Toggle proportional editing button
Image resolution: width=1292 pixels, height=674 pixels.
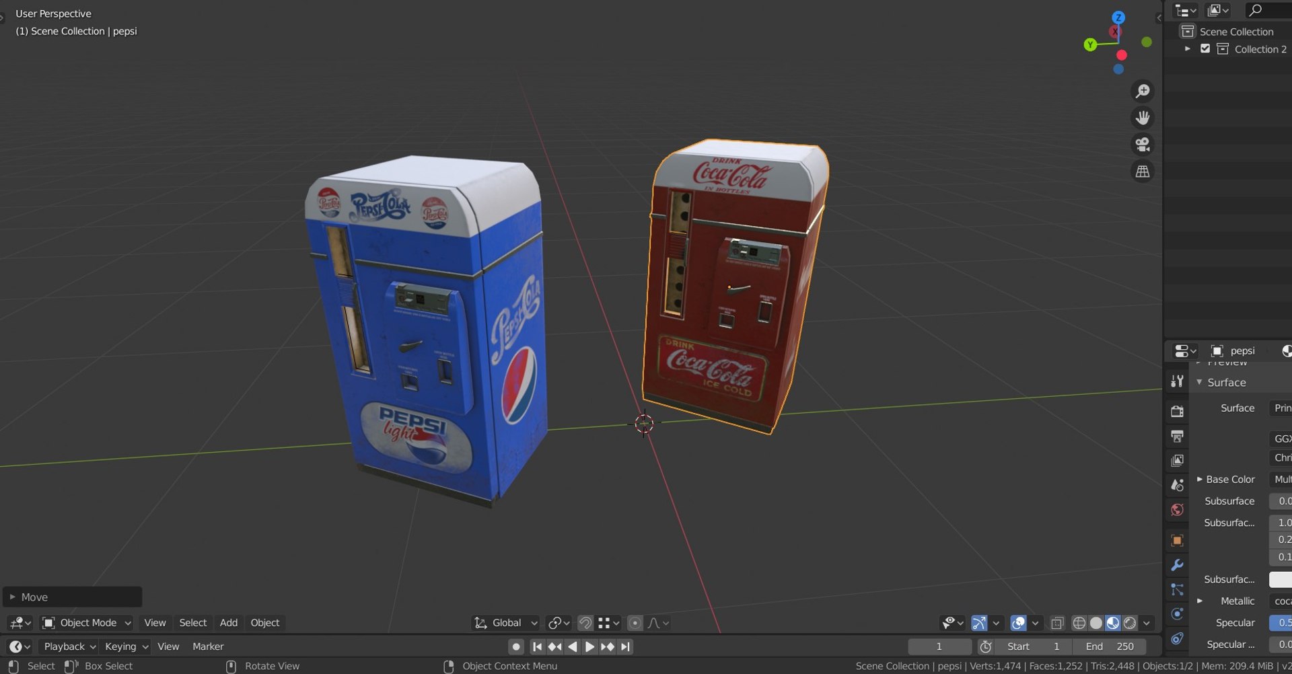(635, 623)
